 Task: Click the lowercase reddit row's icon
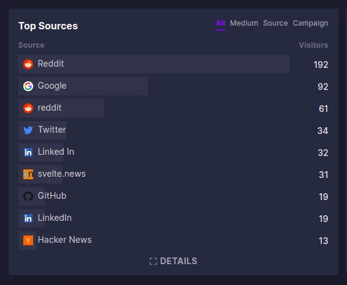click(28, 108)
